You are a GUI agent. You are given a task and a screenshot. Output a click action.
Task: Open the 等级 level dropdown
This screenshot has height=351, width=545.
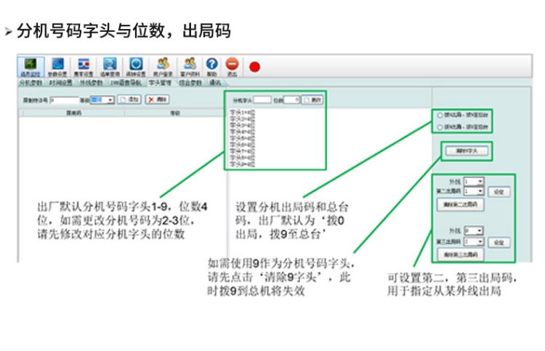109,100
